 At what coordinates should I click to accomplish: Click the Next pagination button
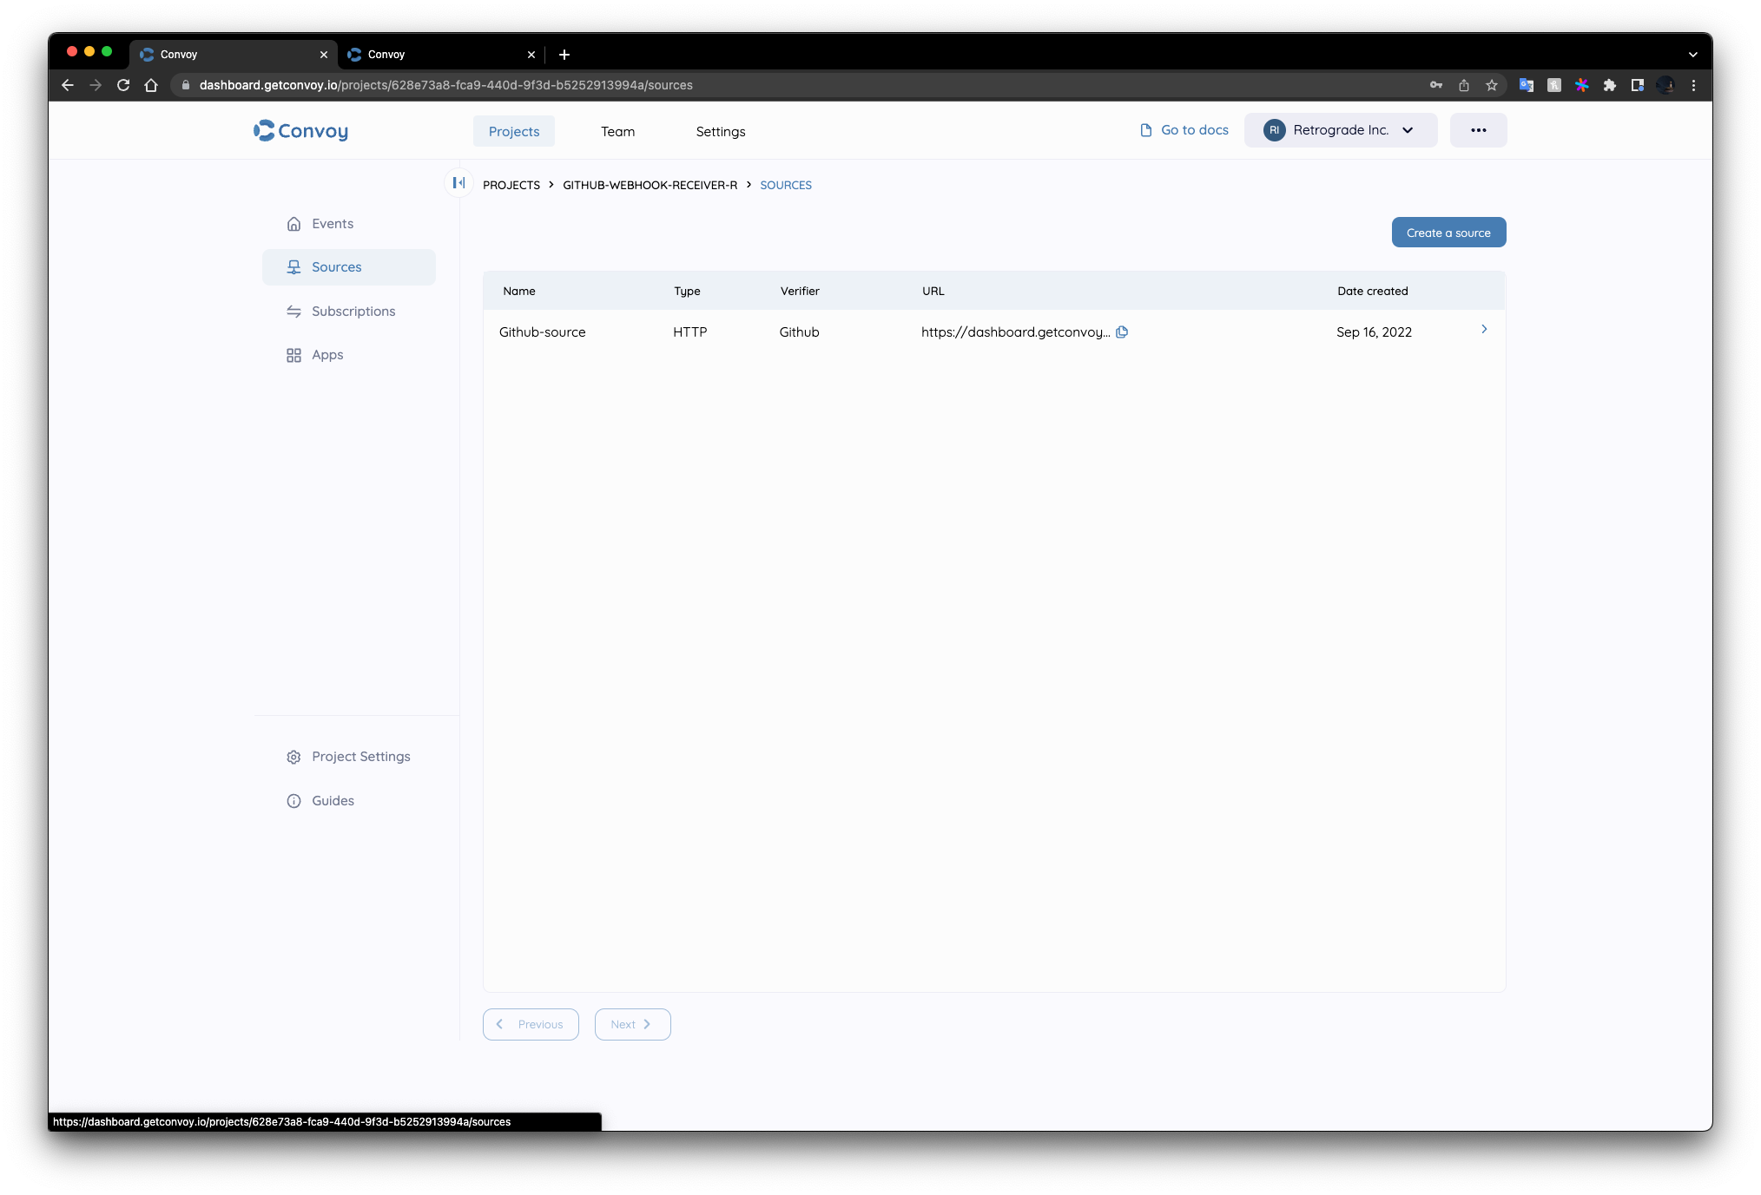[x=632, y=1024]
